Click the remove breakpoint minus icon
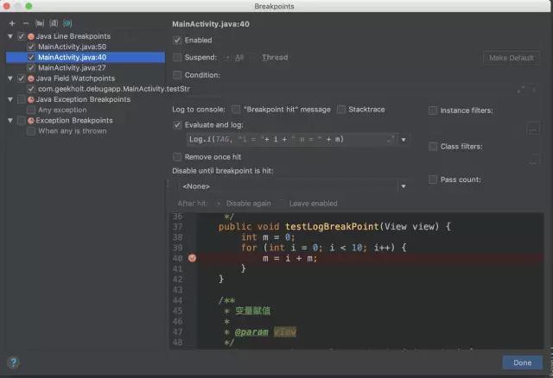The image size is (553, 378). [26, 23]
